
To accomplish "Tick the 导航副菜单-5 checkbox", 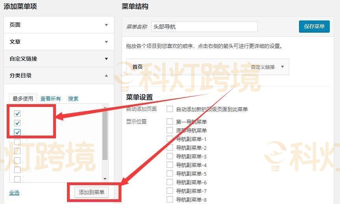I will 170,173.
